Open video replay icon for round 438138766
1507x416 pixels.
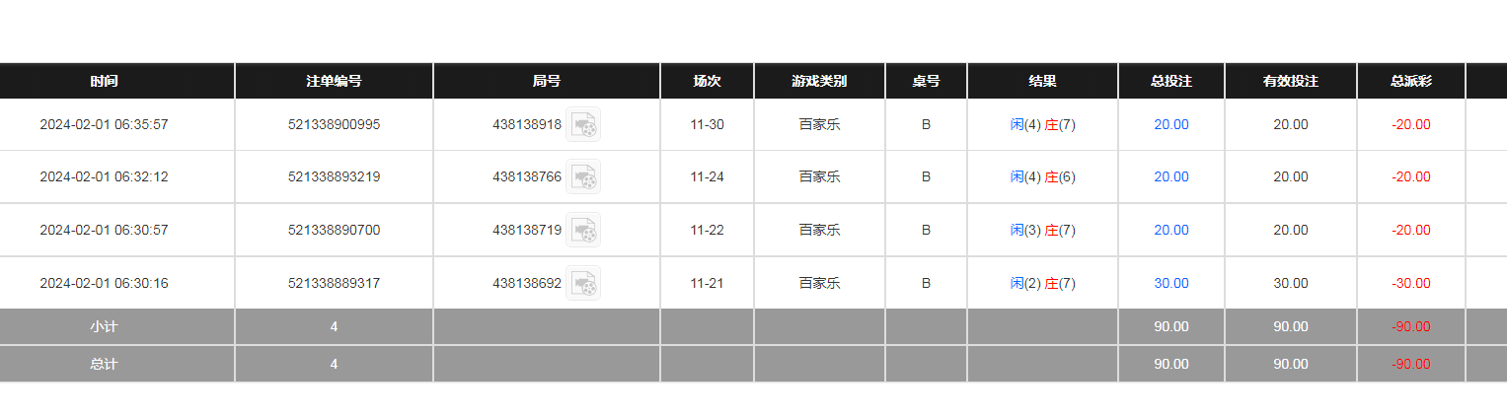point(583,176)
